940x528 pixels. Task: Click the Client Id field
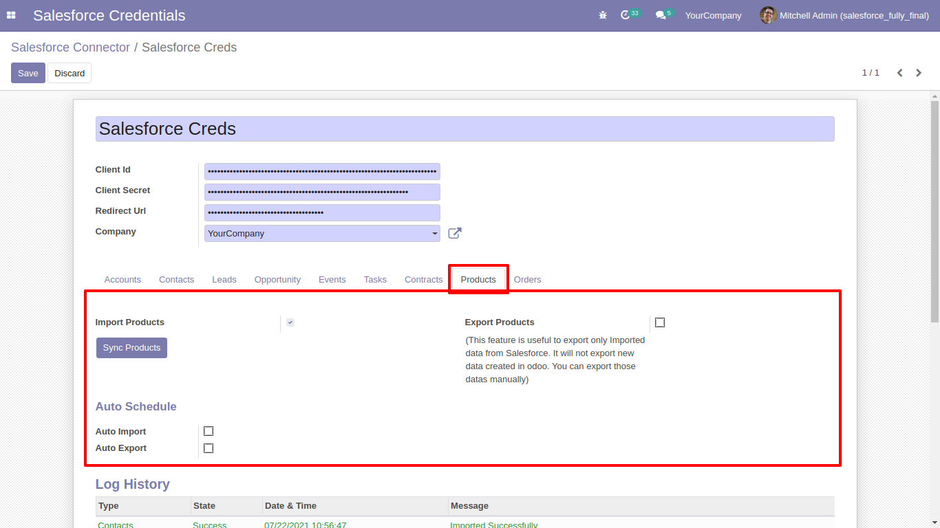pos(322,171)
